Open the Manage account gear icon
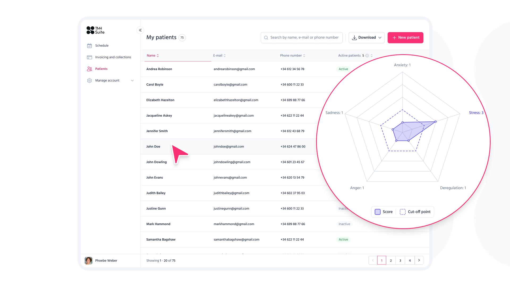The height and width of the screenshot is (287, 510). [90, 80]
